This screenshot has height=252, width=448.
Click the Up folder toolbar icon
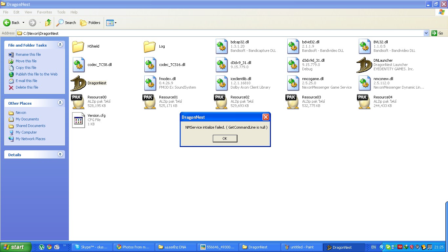[x=48, y=23]
